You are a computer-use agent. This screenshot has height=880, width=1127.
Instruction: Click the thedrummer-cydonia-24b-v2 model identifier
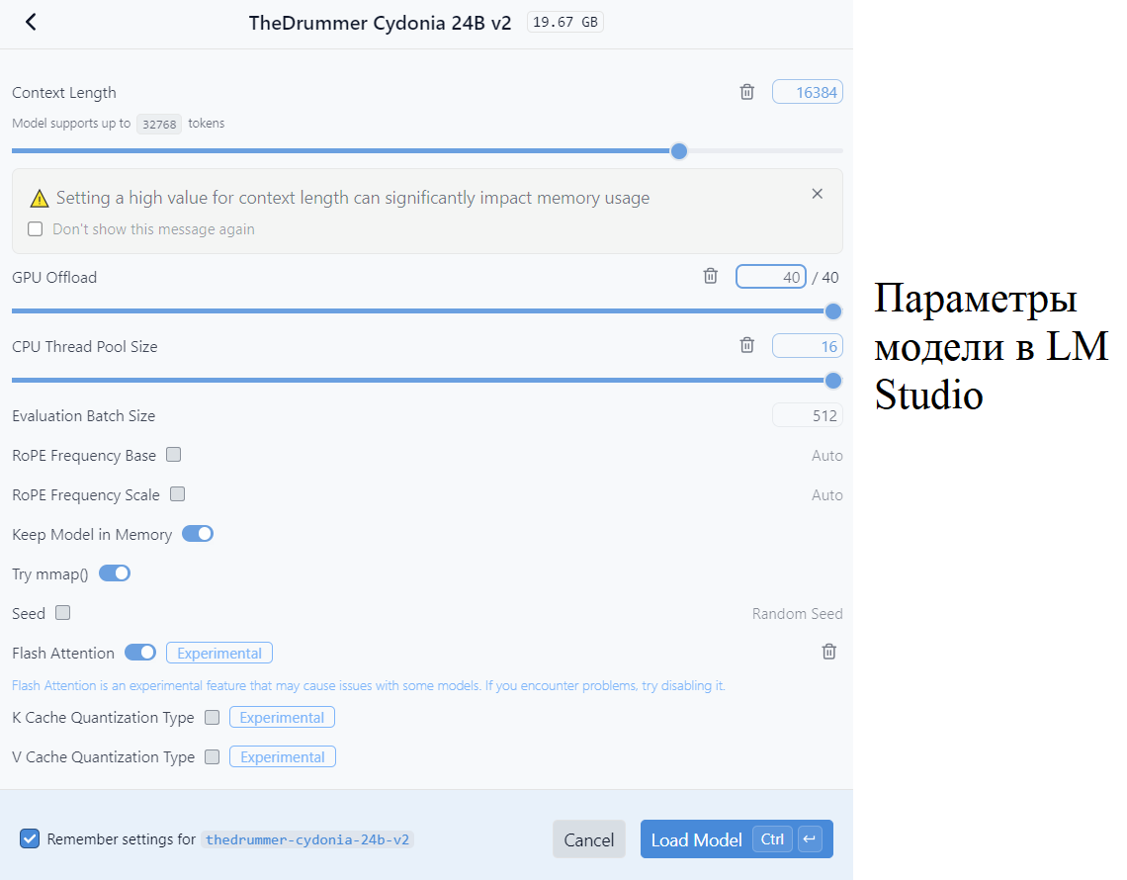tap(307, 839)
